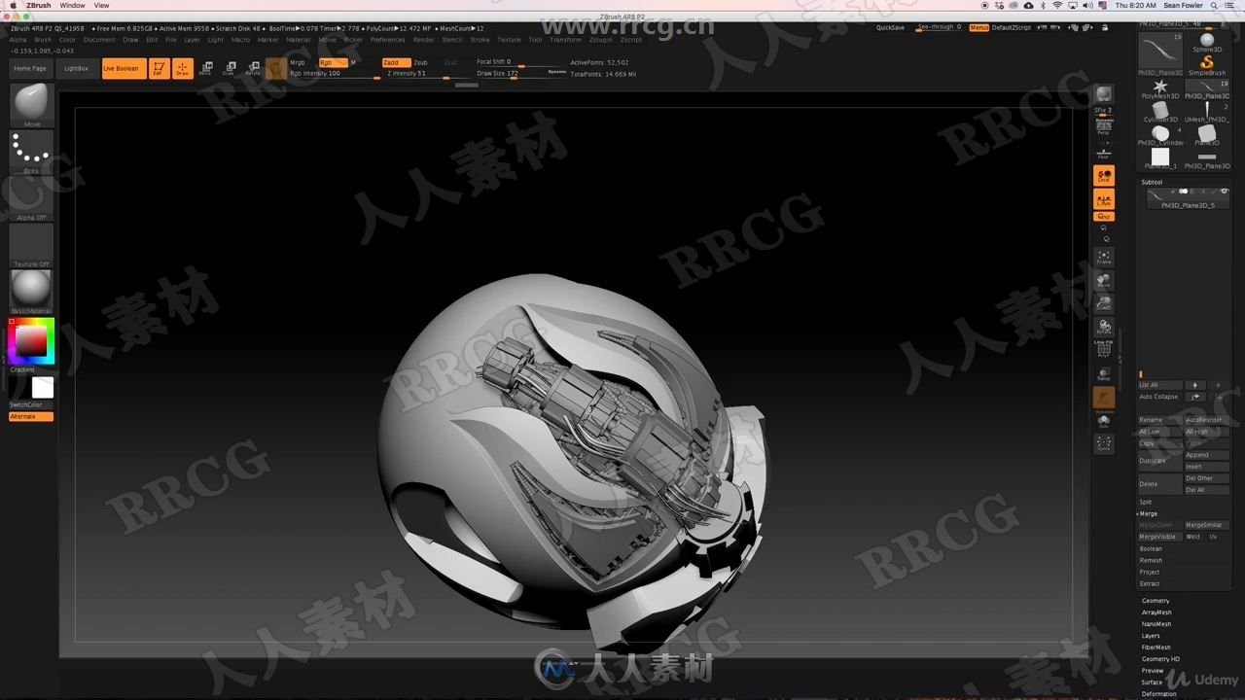Open the Alpha Off selector slot
Screen dimensions: 1245x700
32,199
